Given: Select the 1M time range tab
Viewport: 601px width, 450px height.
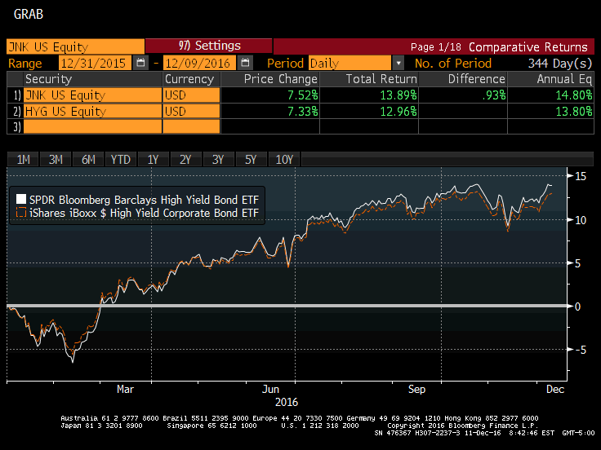Looking at the screenshot, I should click(24, 159).
